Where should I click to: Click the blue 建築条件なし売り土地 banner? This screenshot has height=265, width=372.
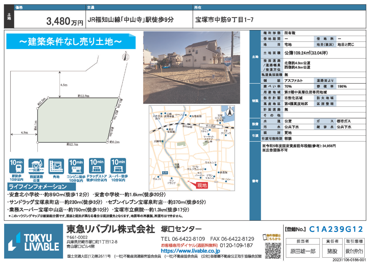71,42
